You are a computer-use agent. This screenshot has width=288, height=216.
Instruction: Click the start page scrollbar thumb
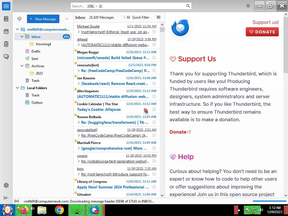(286, 45)
